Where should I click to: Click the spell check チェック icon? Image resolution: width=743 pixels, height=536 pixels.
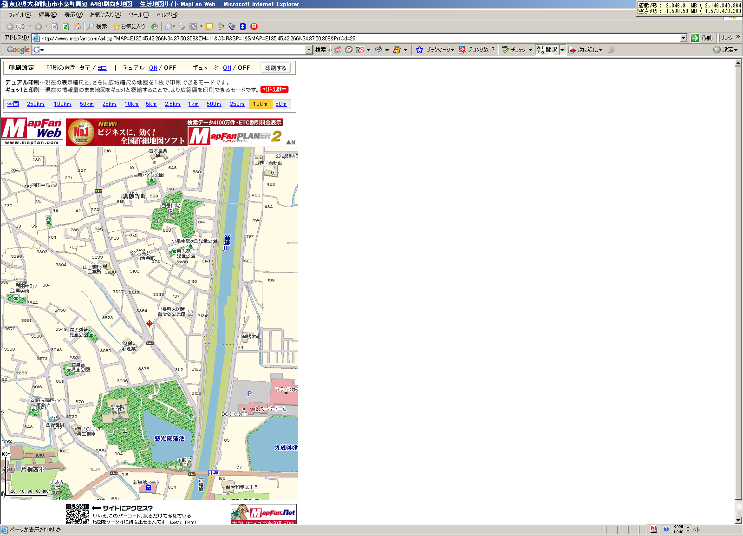pyautogui.click(x=505, y=50)
